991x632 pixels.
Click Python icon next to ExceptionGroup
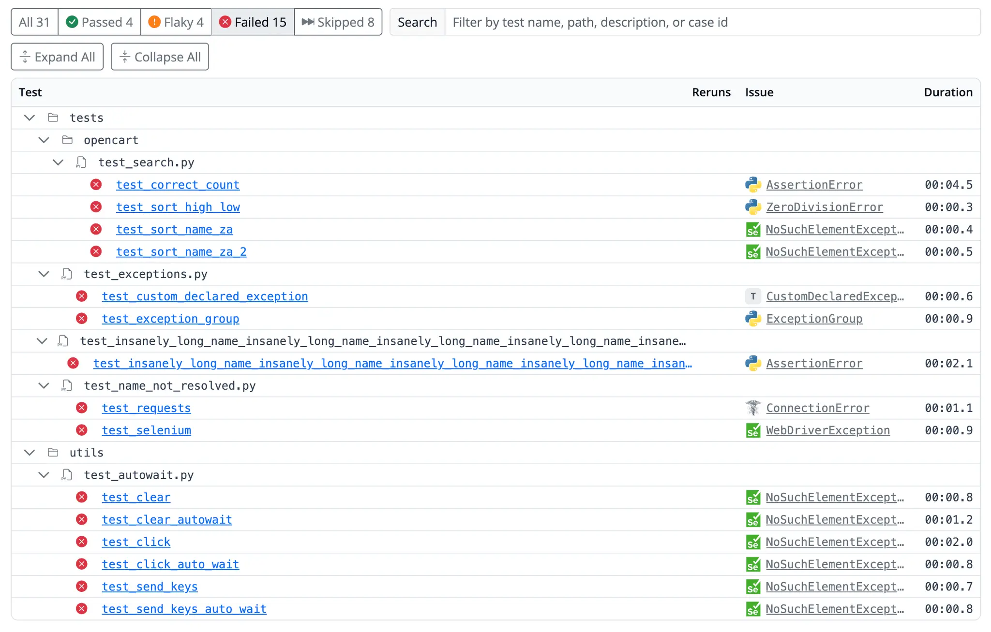click(x=753, y=319)
